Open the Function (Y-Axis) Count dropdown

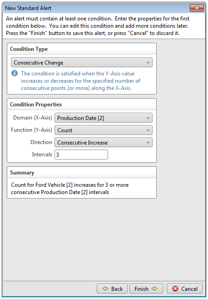click(x=104, y=130)
